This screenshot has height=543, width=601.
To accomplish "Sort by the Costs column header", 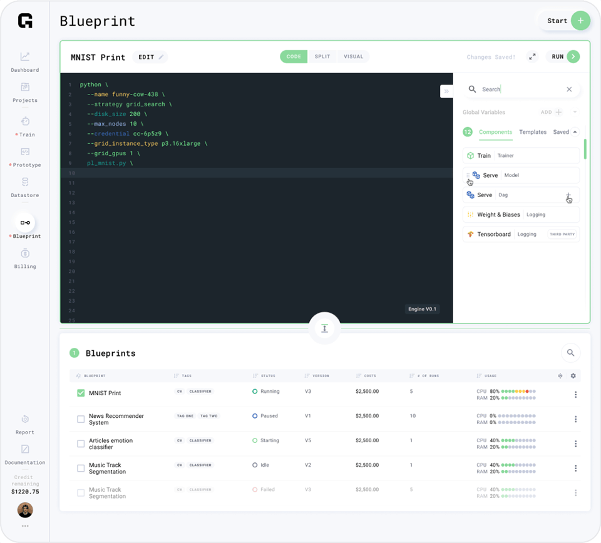I will click(x=366, y=375).
